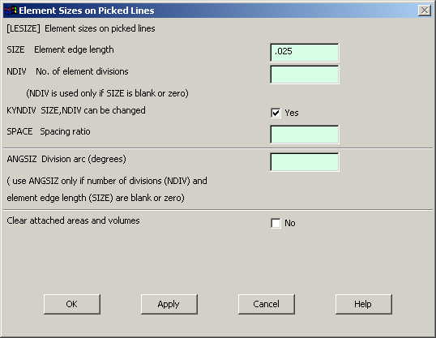This screenshot has height=338, width=436.
Task: Activate the ANGSIZ division arc field
Action: (x=305, y=162)
